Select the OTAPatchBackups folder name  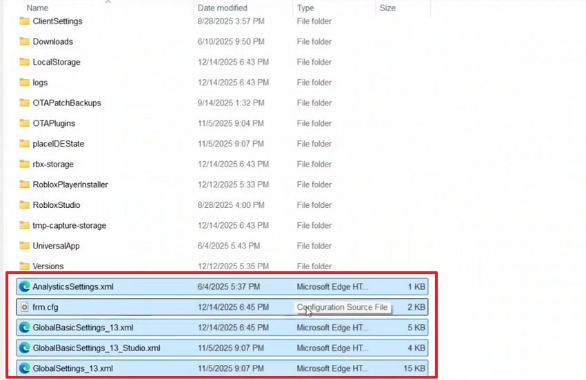pos(67,103)
